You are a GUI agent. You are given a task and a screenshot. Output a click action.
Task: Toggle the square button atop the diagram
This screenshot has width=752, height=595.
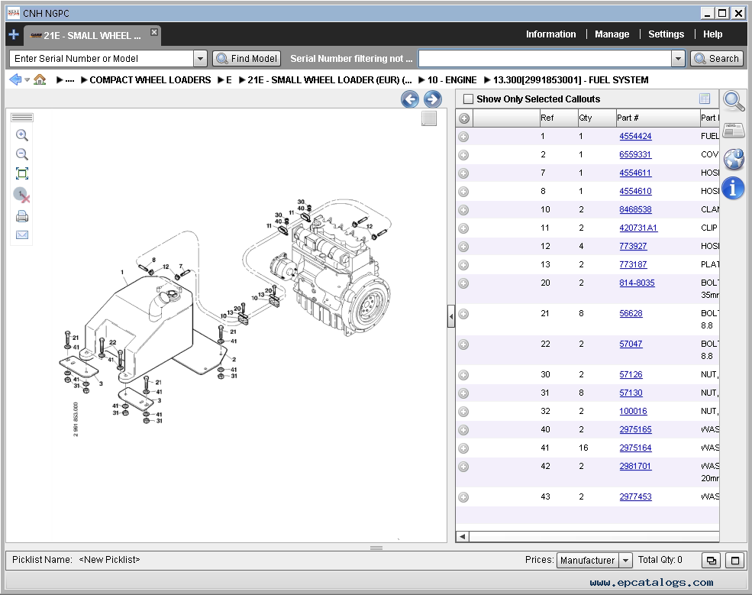[429, 118]
